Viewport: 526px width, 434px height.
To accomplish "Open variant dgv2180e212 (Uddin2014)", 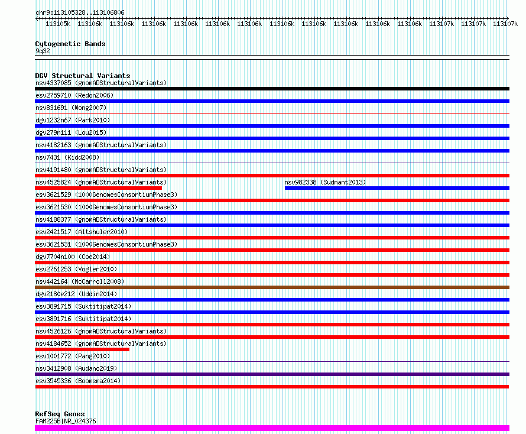I will [x=76, y=294].
